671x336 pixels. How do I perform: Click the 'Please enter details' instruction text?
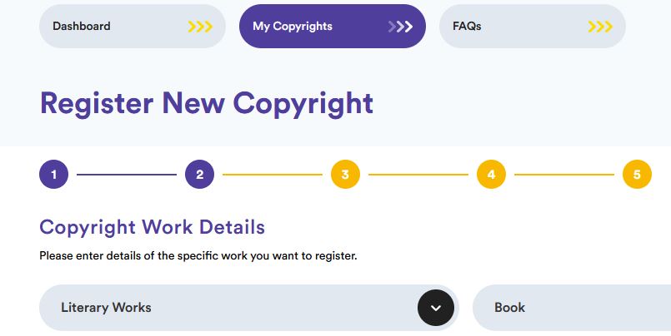pyautogui.click(x=198, y=255)
